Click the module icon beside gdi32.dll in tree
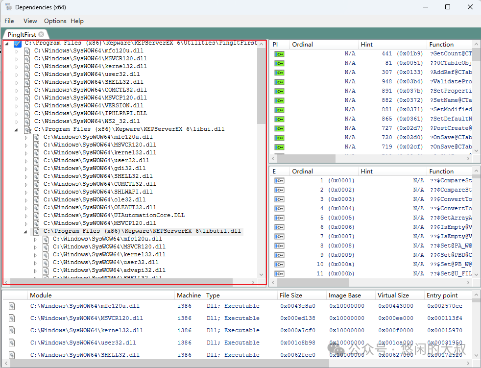 coord(37,168)
